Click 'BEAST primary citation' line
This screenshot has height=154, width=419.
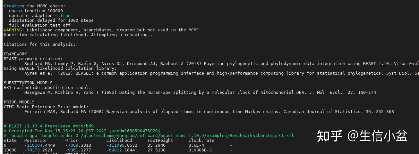pyautogui.click(x=33, y=59)
